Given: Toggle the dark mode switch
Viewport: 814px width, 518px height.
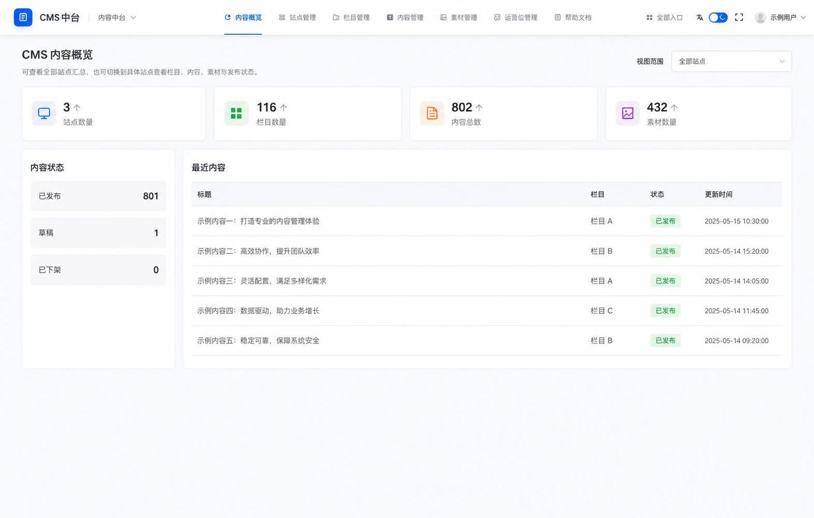Looking at the screenshot, I should pyautogui.click(x=718, y=18).
